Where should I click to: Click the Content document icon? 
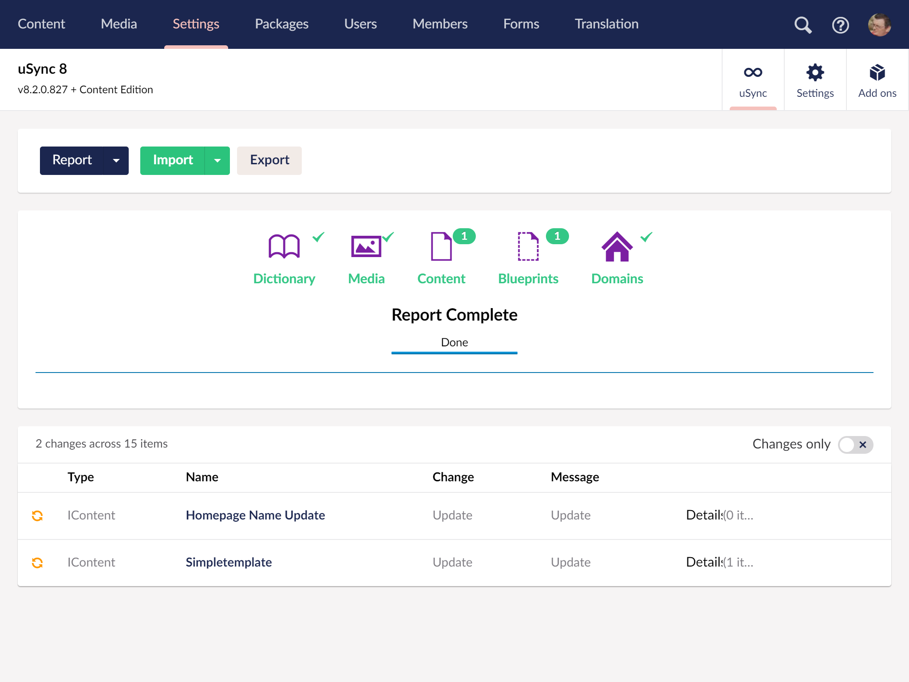point(441,246)
